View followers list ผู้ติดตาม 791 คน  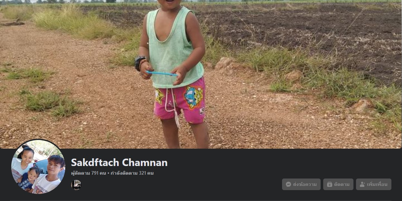[88, 173]
